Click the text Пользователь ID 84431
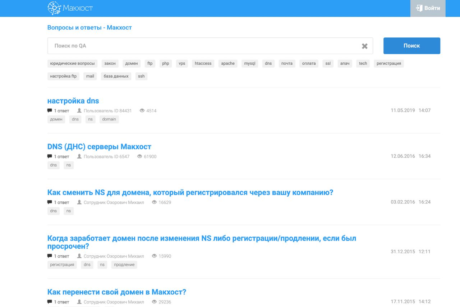 (107, 111)
